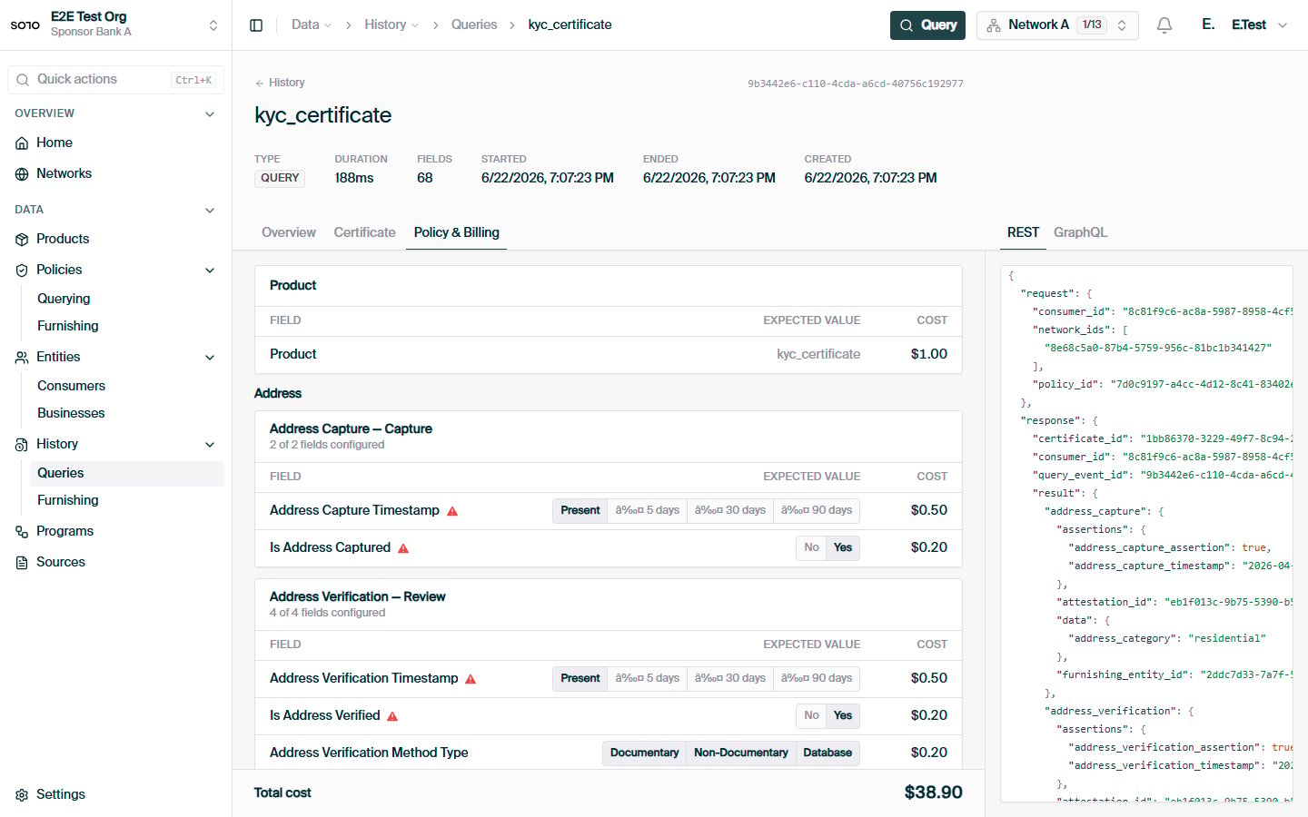Image resolution: width=1308 pixels, height=817 pixels.
Task: Open the Data breadcrumb dropdown
Action: 312,25
